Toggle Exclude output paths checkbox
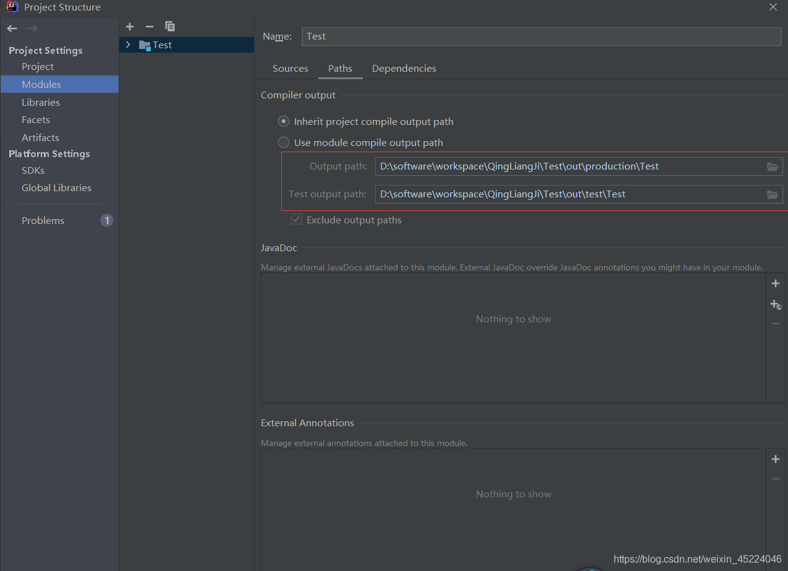Screen dimensions: 788x571 tap(297, 220)
